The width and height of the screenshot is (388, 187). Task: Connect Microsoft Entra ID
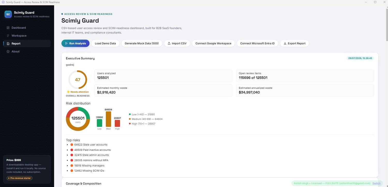pyautogui.click(x=257, y=43)
